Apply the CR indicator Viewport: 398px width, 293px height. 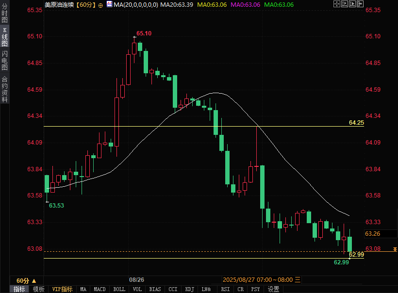240,289
